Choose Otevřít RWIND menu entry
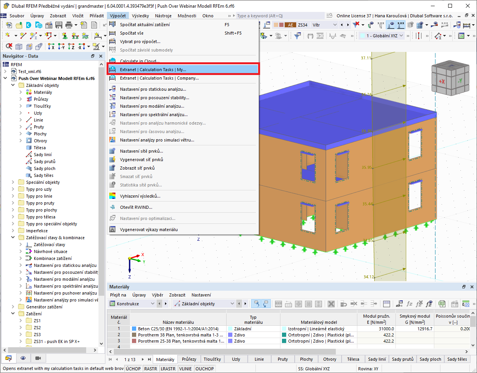 183,207
